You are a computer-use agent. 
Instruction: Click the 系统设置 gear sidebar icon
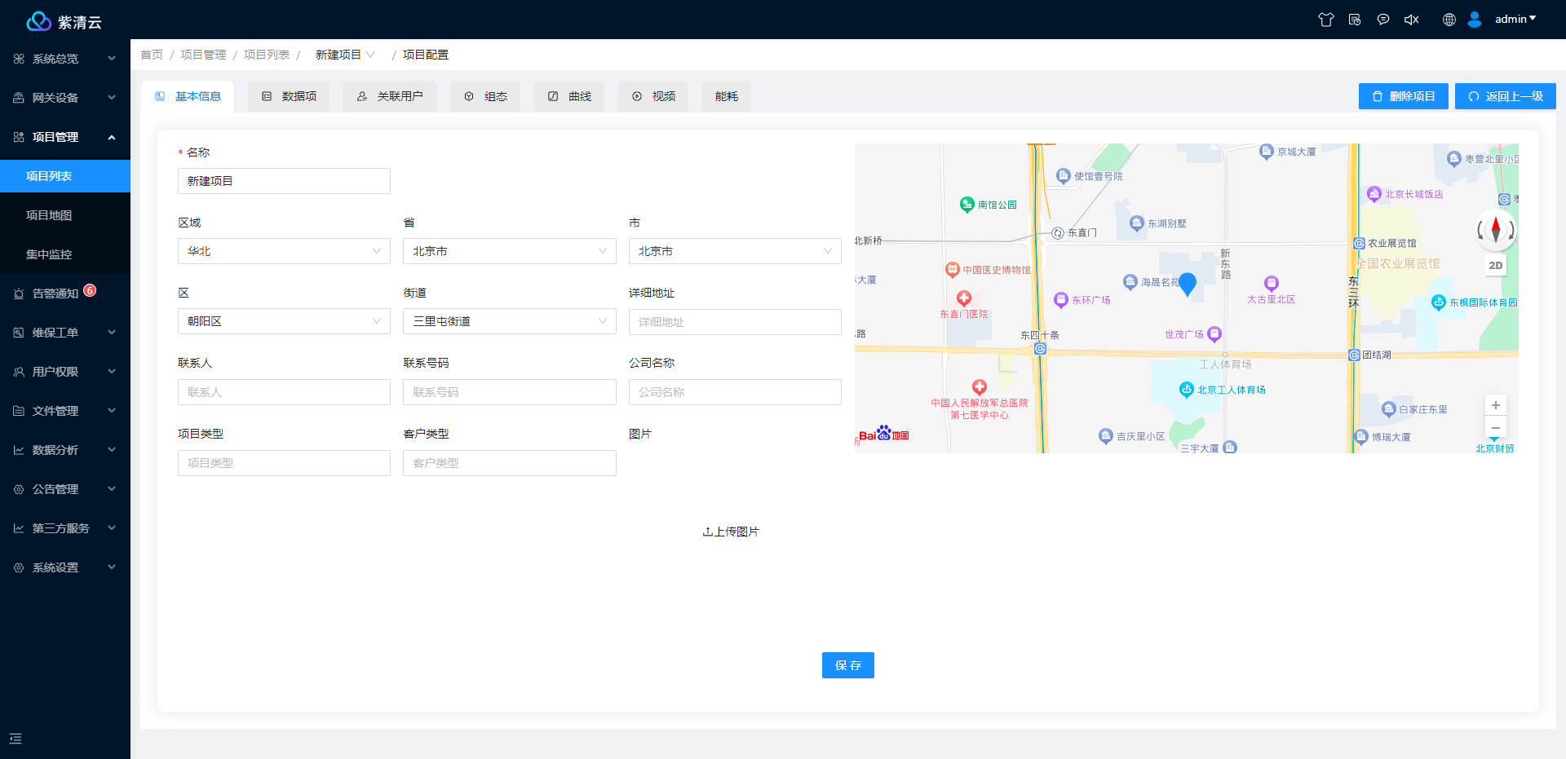[x=19, y=567]
